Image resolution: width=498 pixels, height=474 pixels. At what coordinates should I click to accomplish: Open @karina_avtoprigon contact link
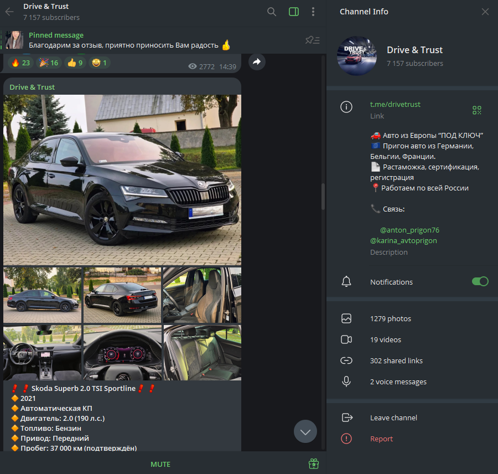tap(403, 241)
